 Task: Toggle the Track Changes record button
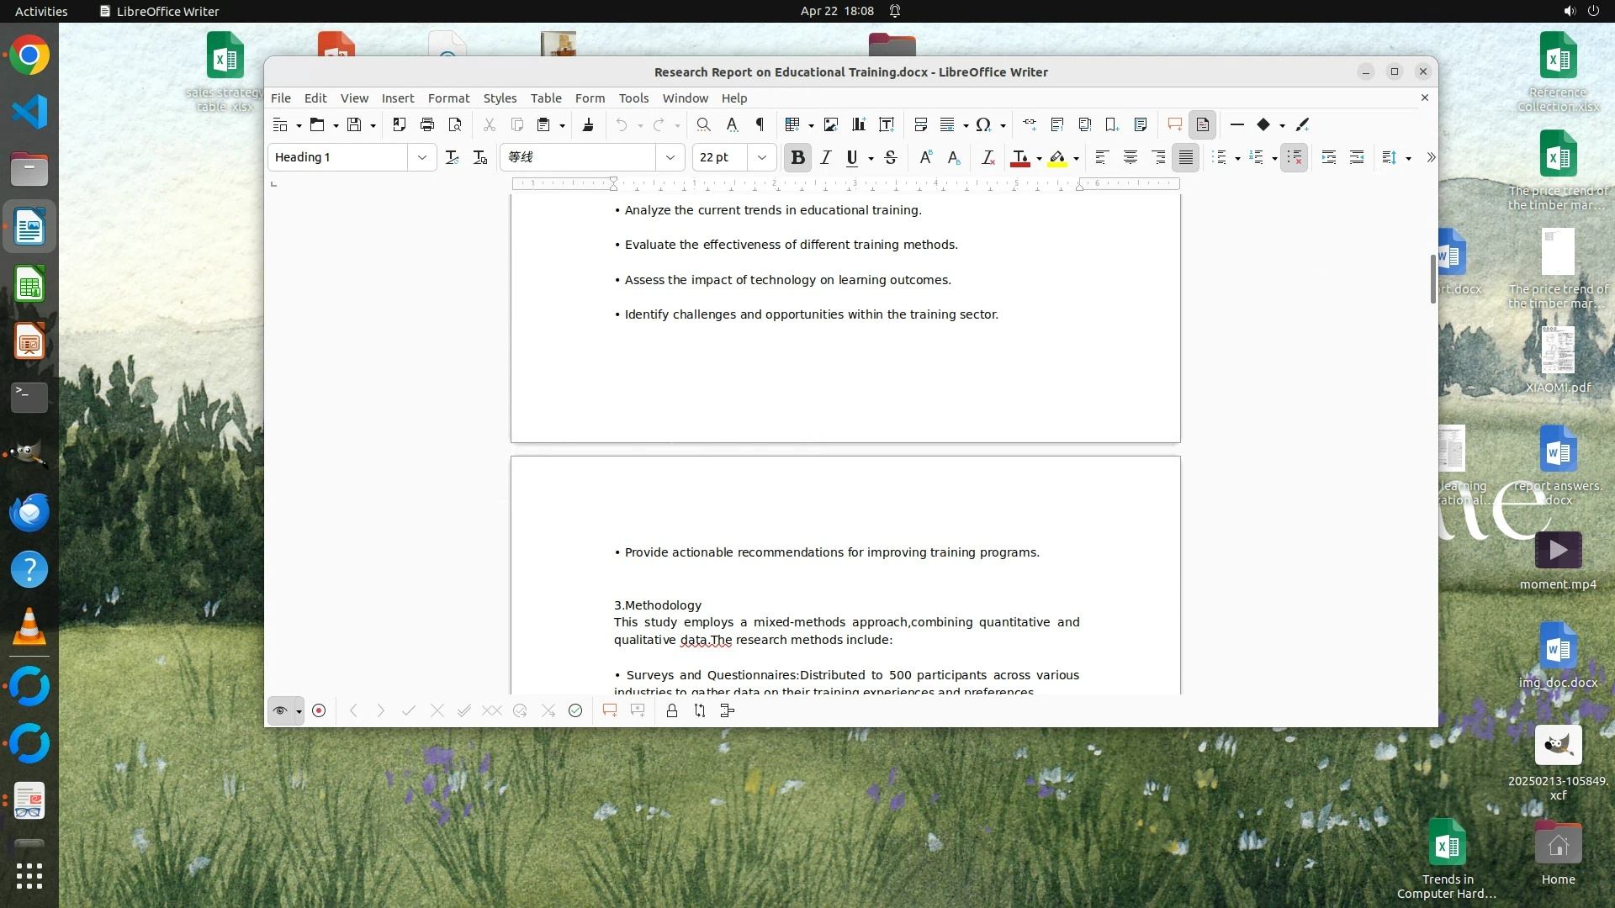(319, 710)
